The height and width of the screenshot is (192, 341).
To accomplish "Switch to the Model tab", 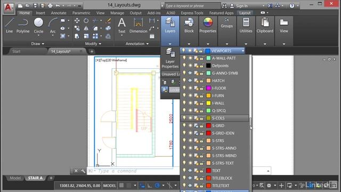I will point(15,178).
